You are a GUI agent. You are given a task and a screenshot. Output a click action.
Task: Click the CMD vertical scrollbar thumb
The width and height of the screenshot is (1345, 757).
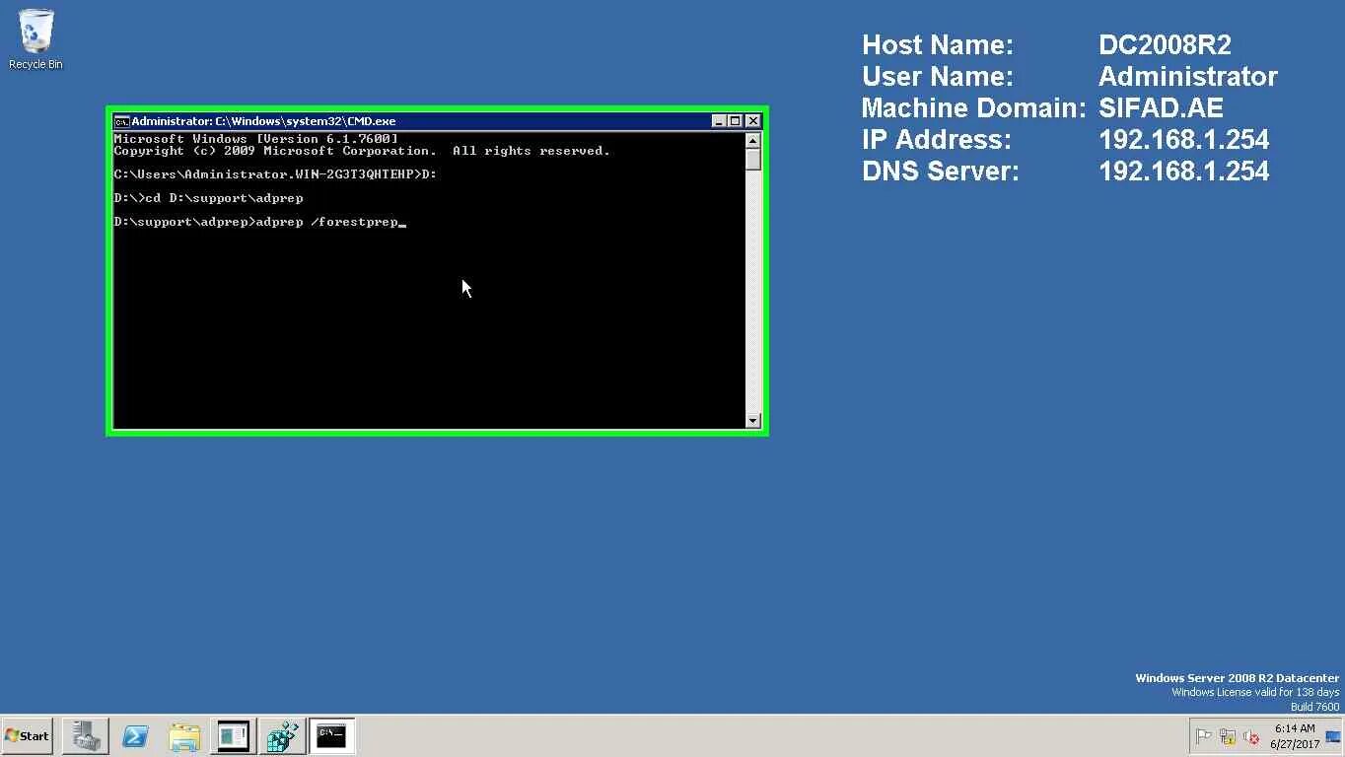[753, 159]
